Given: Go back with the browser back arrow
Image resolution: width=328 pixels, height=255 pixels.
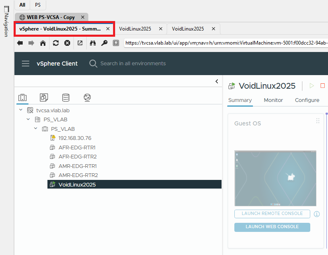Looking at the screenshot, I should click(x=20, y=43).
